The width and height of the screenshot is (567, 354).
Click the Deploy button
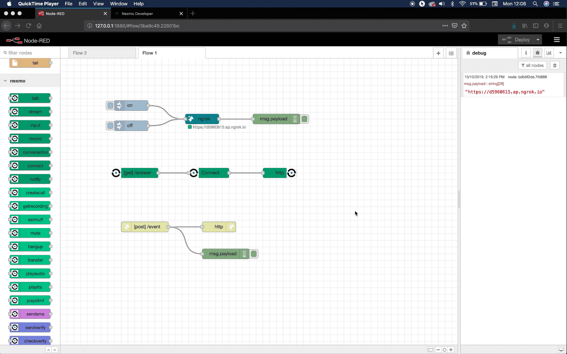[516, 40]
